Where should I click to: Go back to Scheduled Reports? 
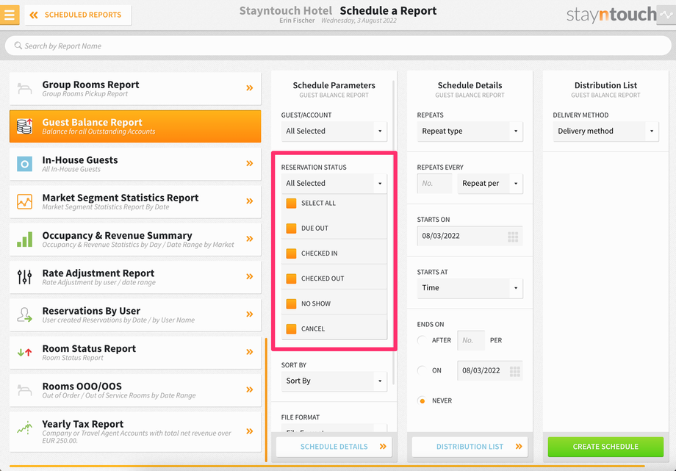[x=78, y=15]
